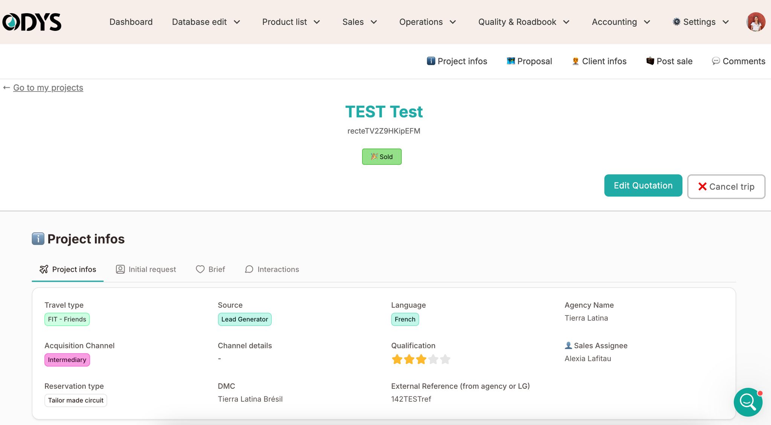Click the French language tag
Image resolution: width=771 pixels, height=425 pixels.
pos(405,319)
